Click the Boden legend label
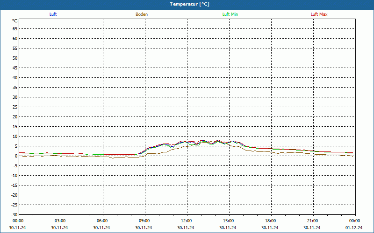 click(x=142, y=14)
